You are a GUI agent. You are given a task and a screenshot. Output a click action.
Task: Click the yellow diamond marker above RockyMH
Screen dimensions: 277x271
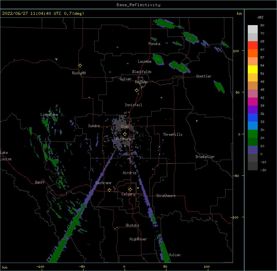(x=80, y=66)
